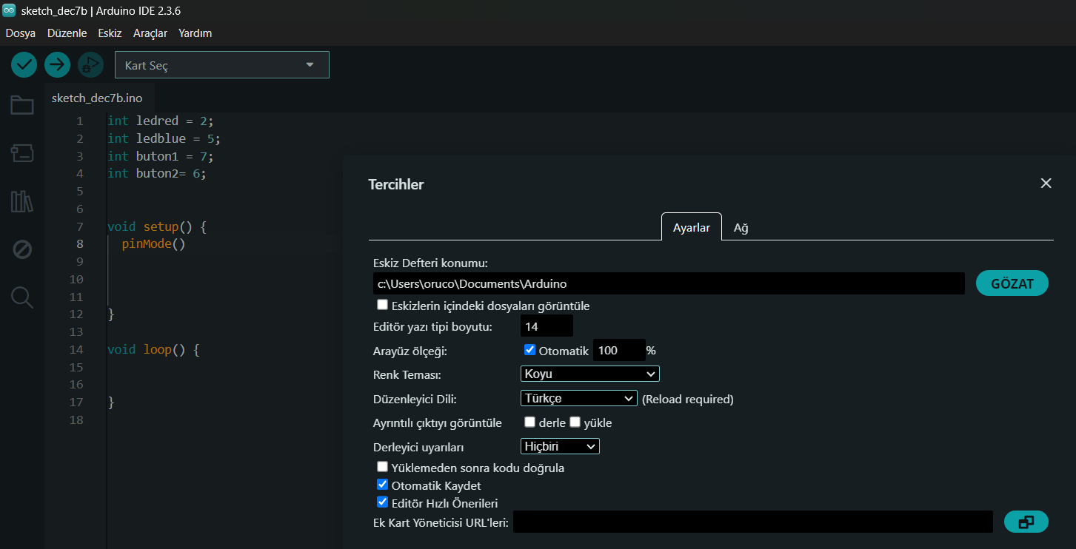Open the Sketchbook folder sidebar icon
The height and width of the screenshot is (549, 1076).
pos(22,105)
